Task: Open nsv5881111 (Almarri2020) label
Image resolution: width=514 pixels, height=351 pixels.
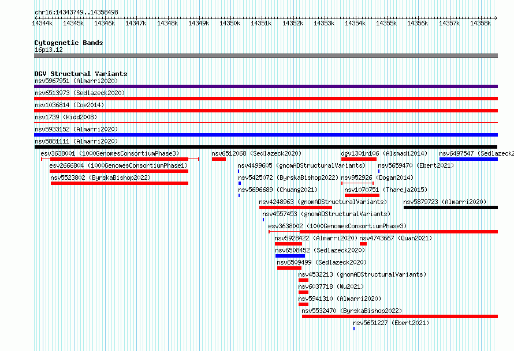Action: [x=76, y=141]
